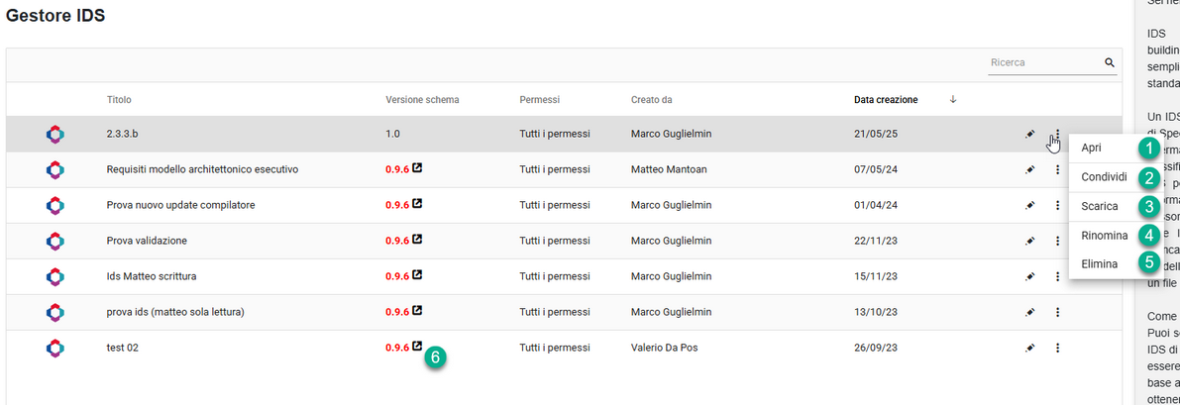Screen dimensions: 1180x405
Task: Open the three-dot menu for test 02
Action: pos(1058,348)
